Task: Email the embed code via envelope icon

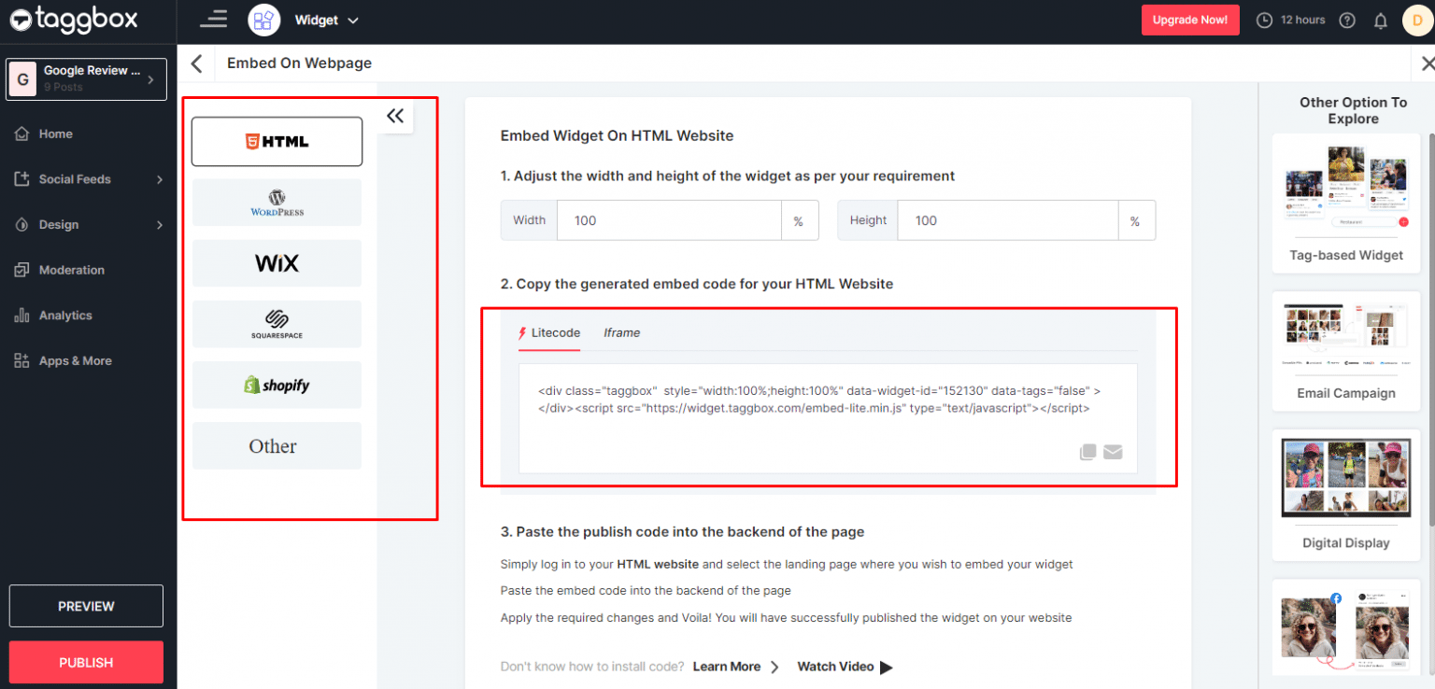Action: coord(1113,452)
